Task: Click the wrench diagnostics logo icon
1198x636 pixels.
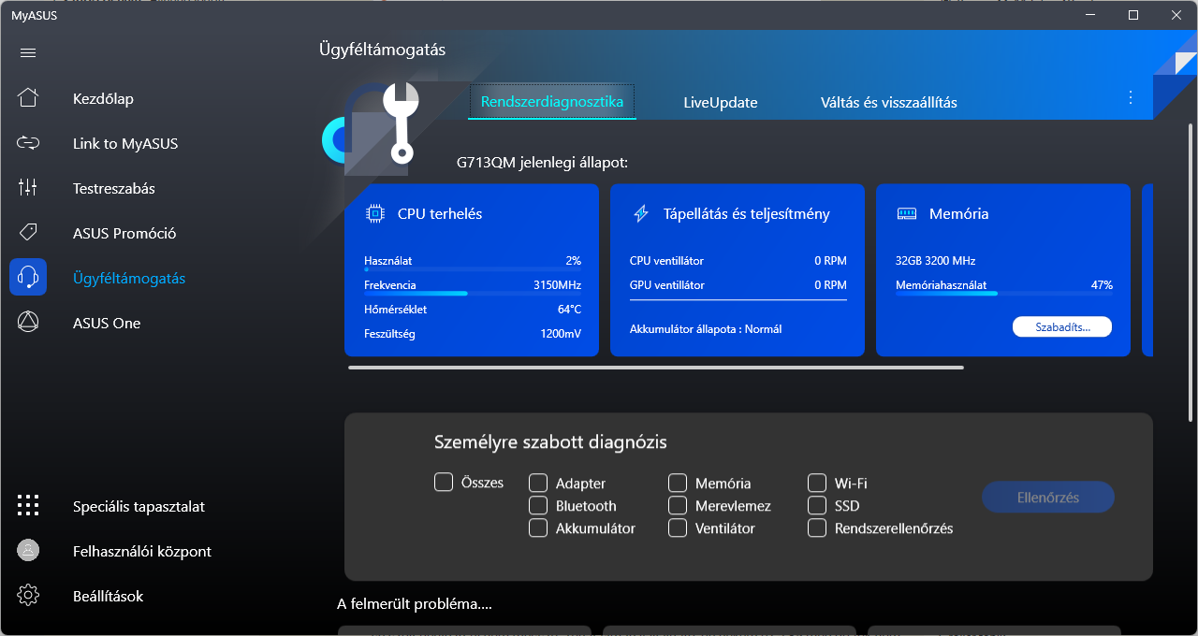Action: coord(402,123)
